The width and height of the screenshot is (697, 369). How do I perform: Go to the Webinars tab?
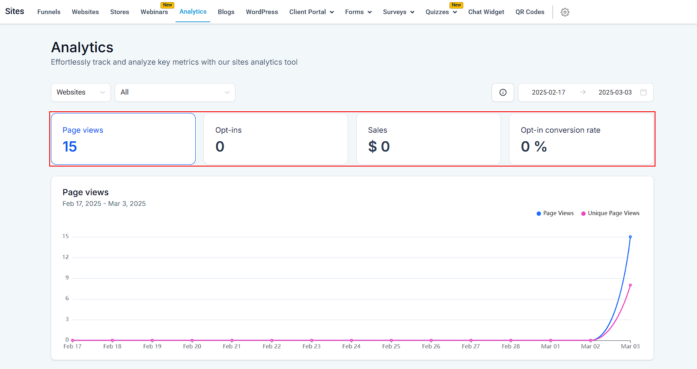[x=154, y=12]
